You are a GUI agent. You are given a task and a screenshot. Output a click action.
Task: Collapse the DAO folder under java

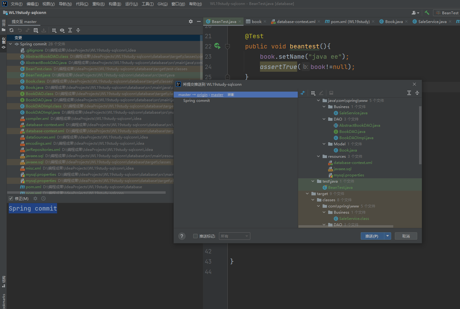324,119
